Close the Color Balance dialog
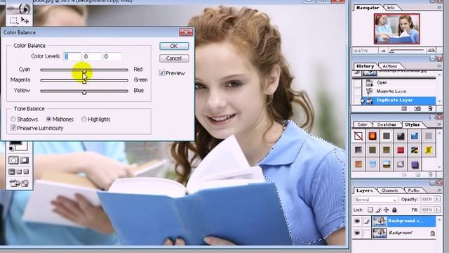This screenshot has width=449, height=253. pyautogui.click(x=186, y=32)
